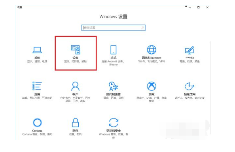Open the 手机 (Phone) icon
Image resolution: width=235 pixels, height=152 pixels.
114,50
